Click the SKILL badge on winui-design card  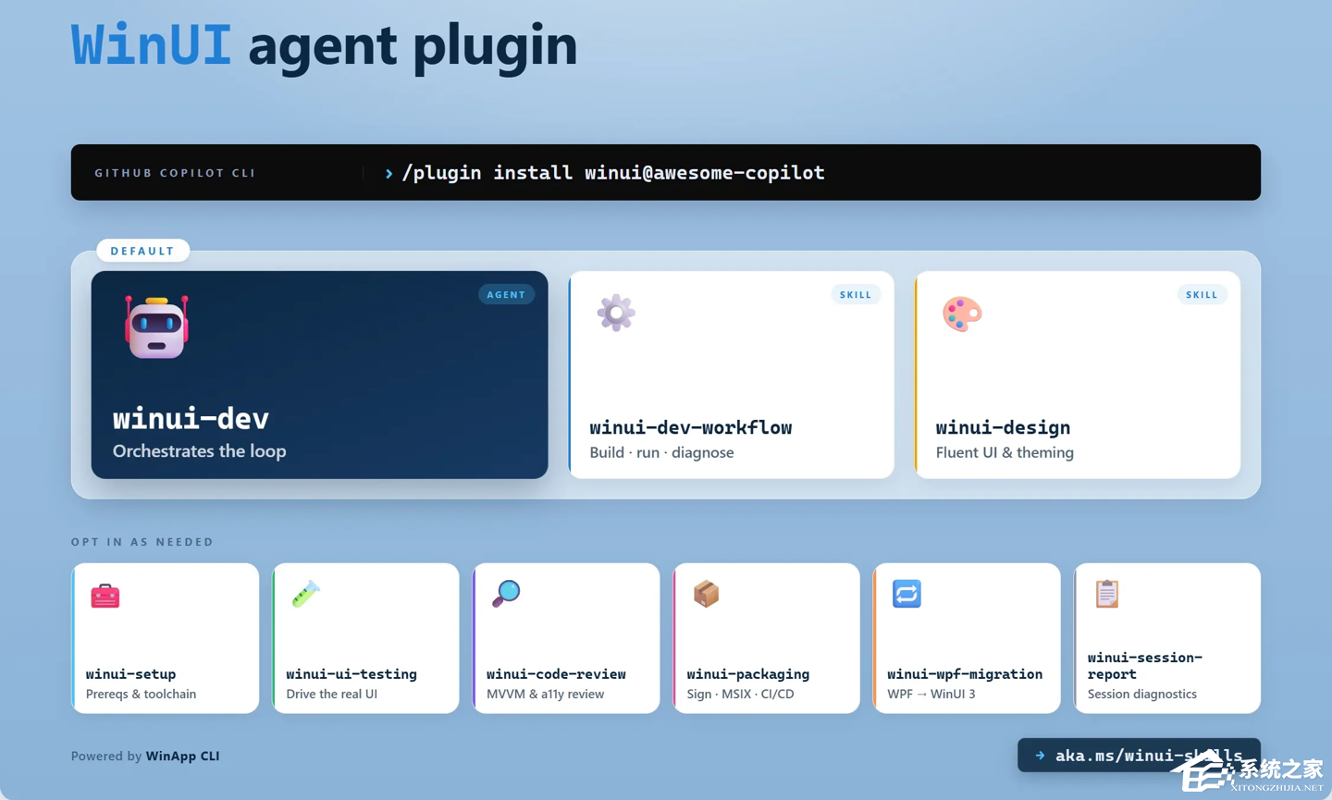coord(1202,294)
